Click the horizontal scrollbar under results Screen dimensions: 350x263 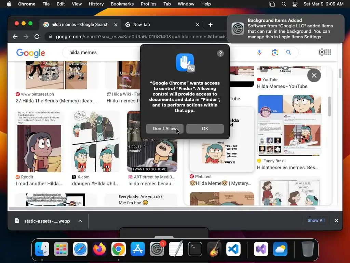[162, 209]
